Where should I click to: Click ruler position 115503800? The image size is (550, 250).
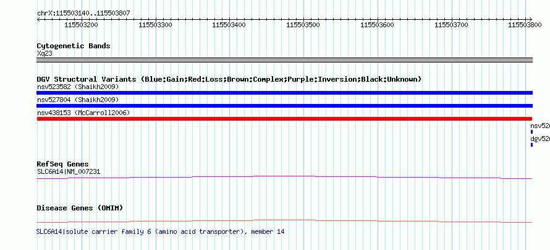point(525,25)
